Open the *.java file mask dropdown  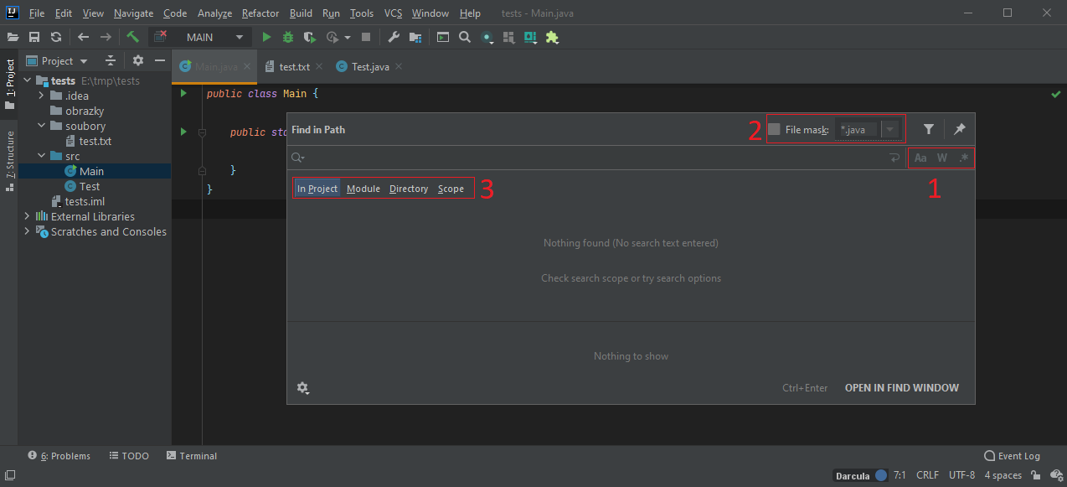coord(889,129)
